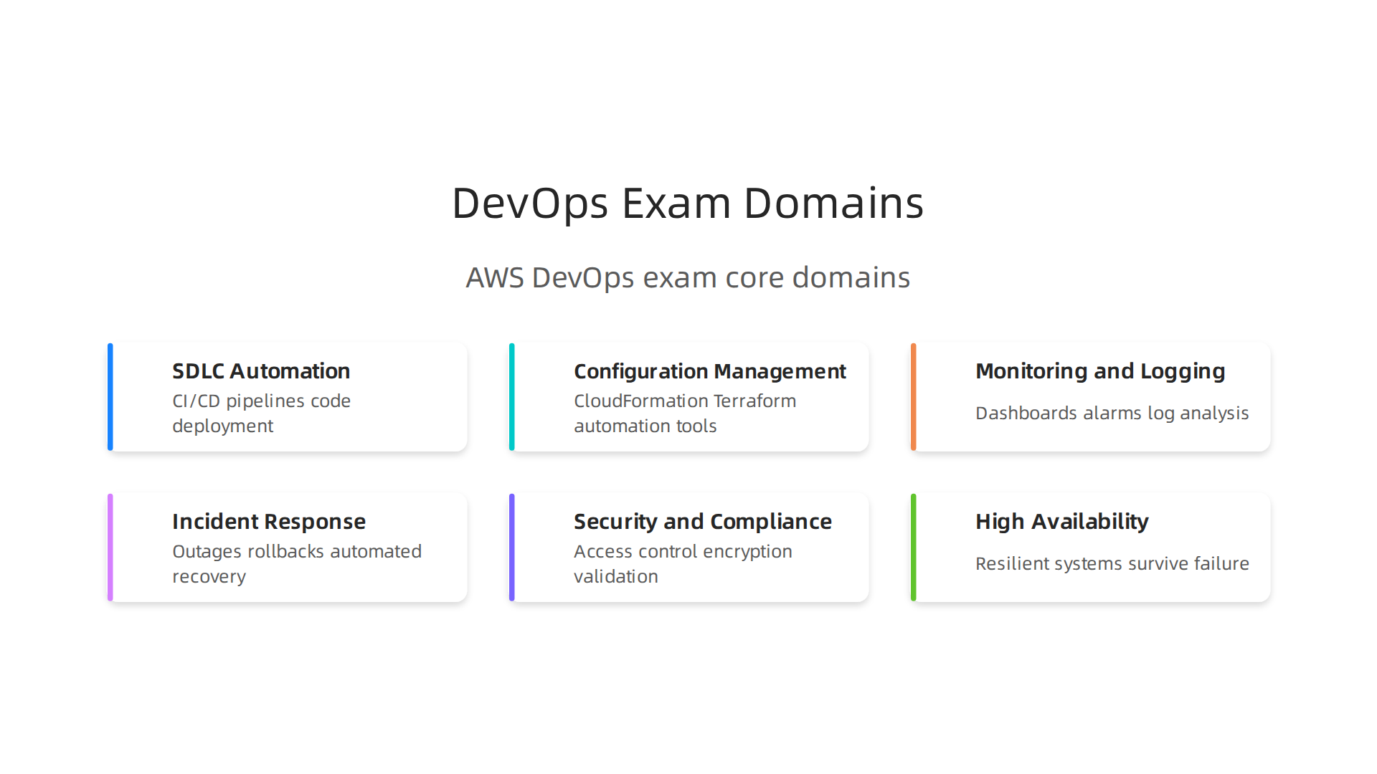Click the Access control encryption validation text
Image resolution: width=1377 pixels, height=774 pixels.
pos(683,564)
